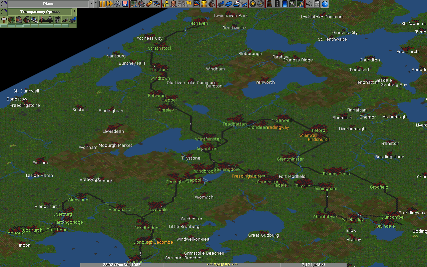Set bridges invisible using button below bridges icon

coord(46,26)
